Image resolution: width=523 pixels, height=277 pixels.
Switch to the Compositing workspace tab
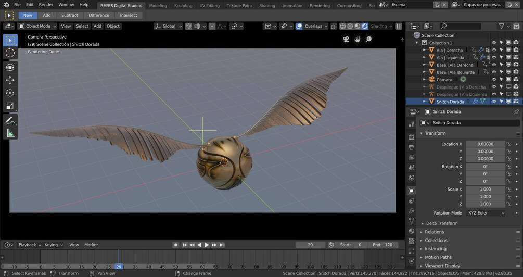(349, 5)
